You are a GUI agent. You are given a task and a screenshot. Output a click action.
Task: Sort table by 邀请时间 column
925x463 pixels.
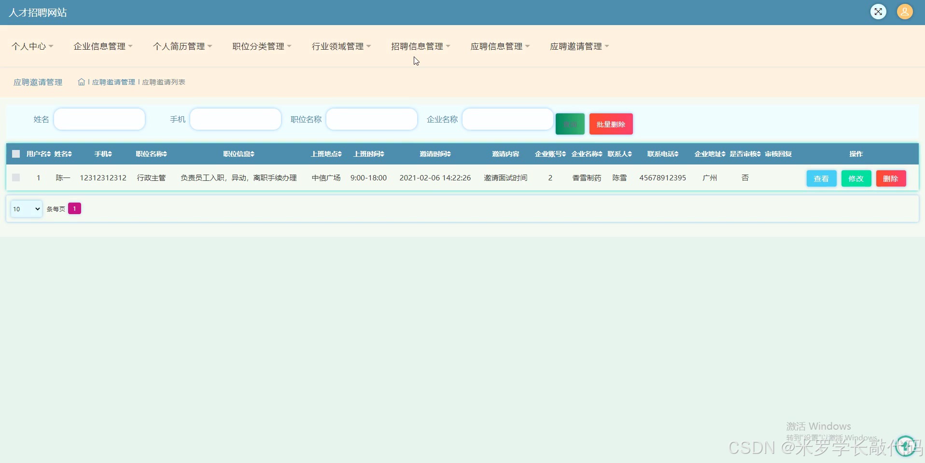pyautogui.click(x=435, y=154)
